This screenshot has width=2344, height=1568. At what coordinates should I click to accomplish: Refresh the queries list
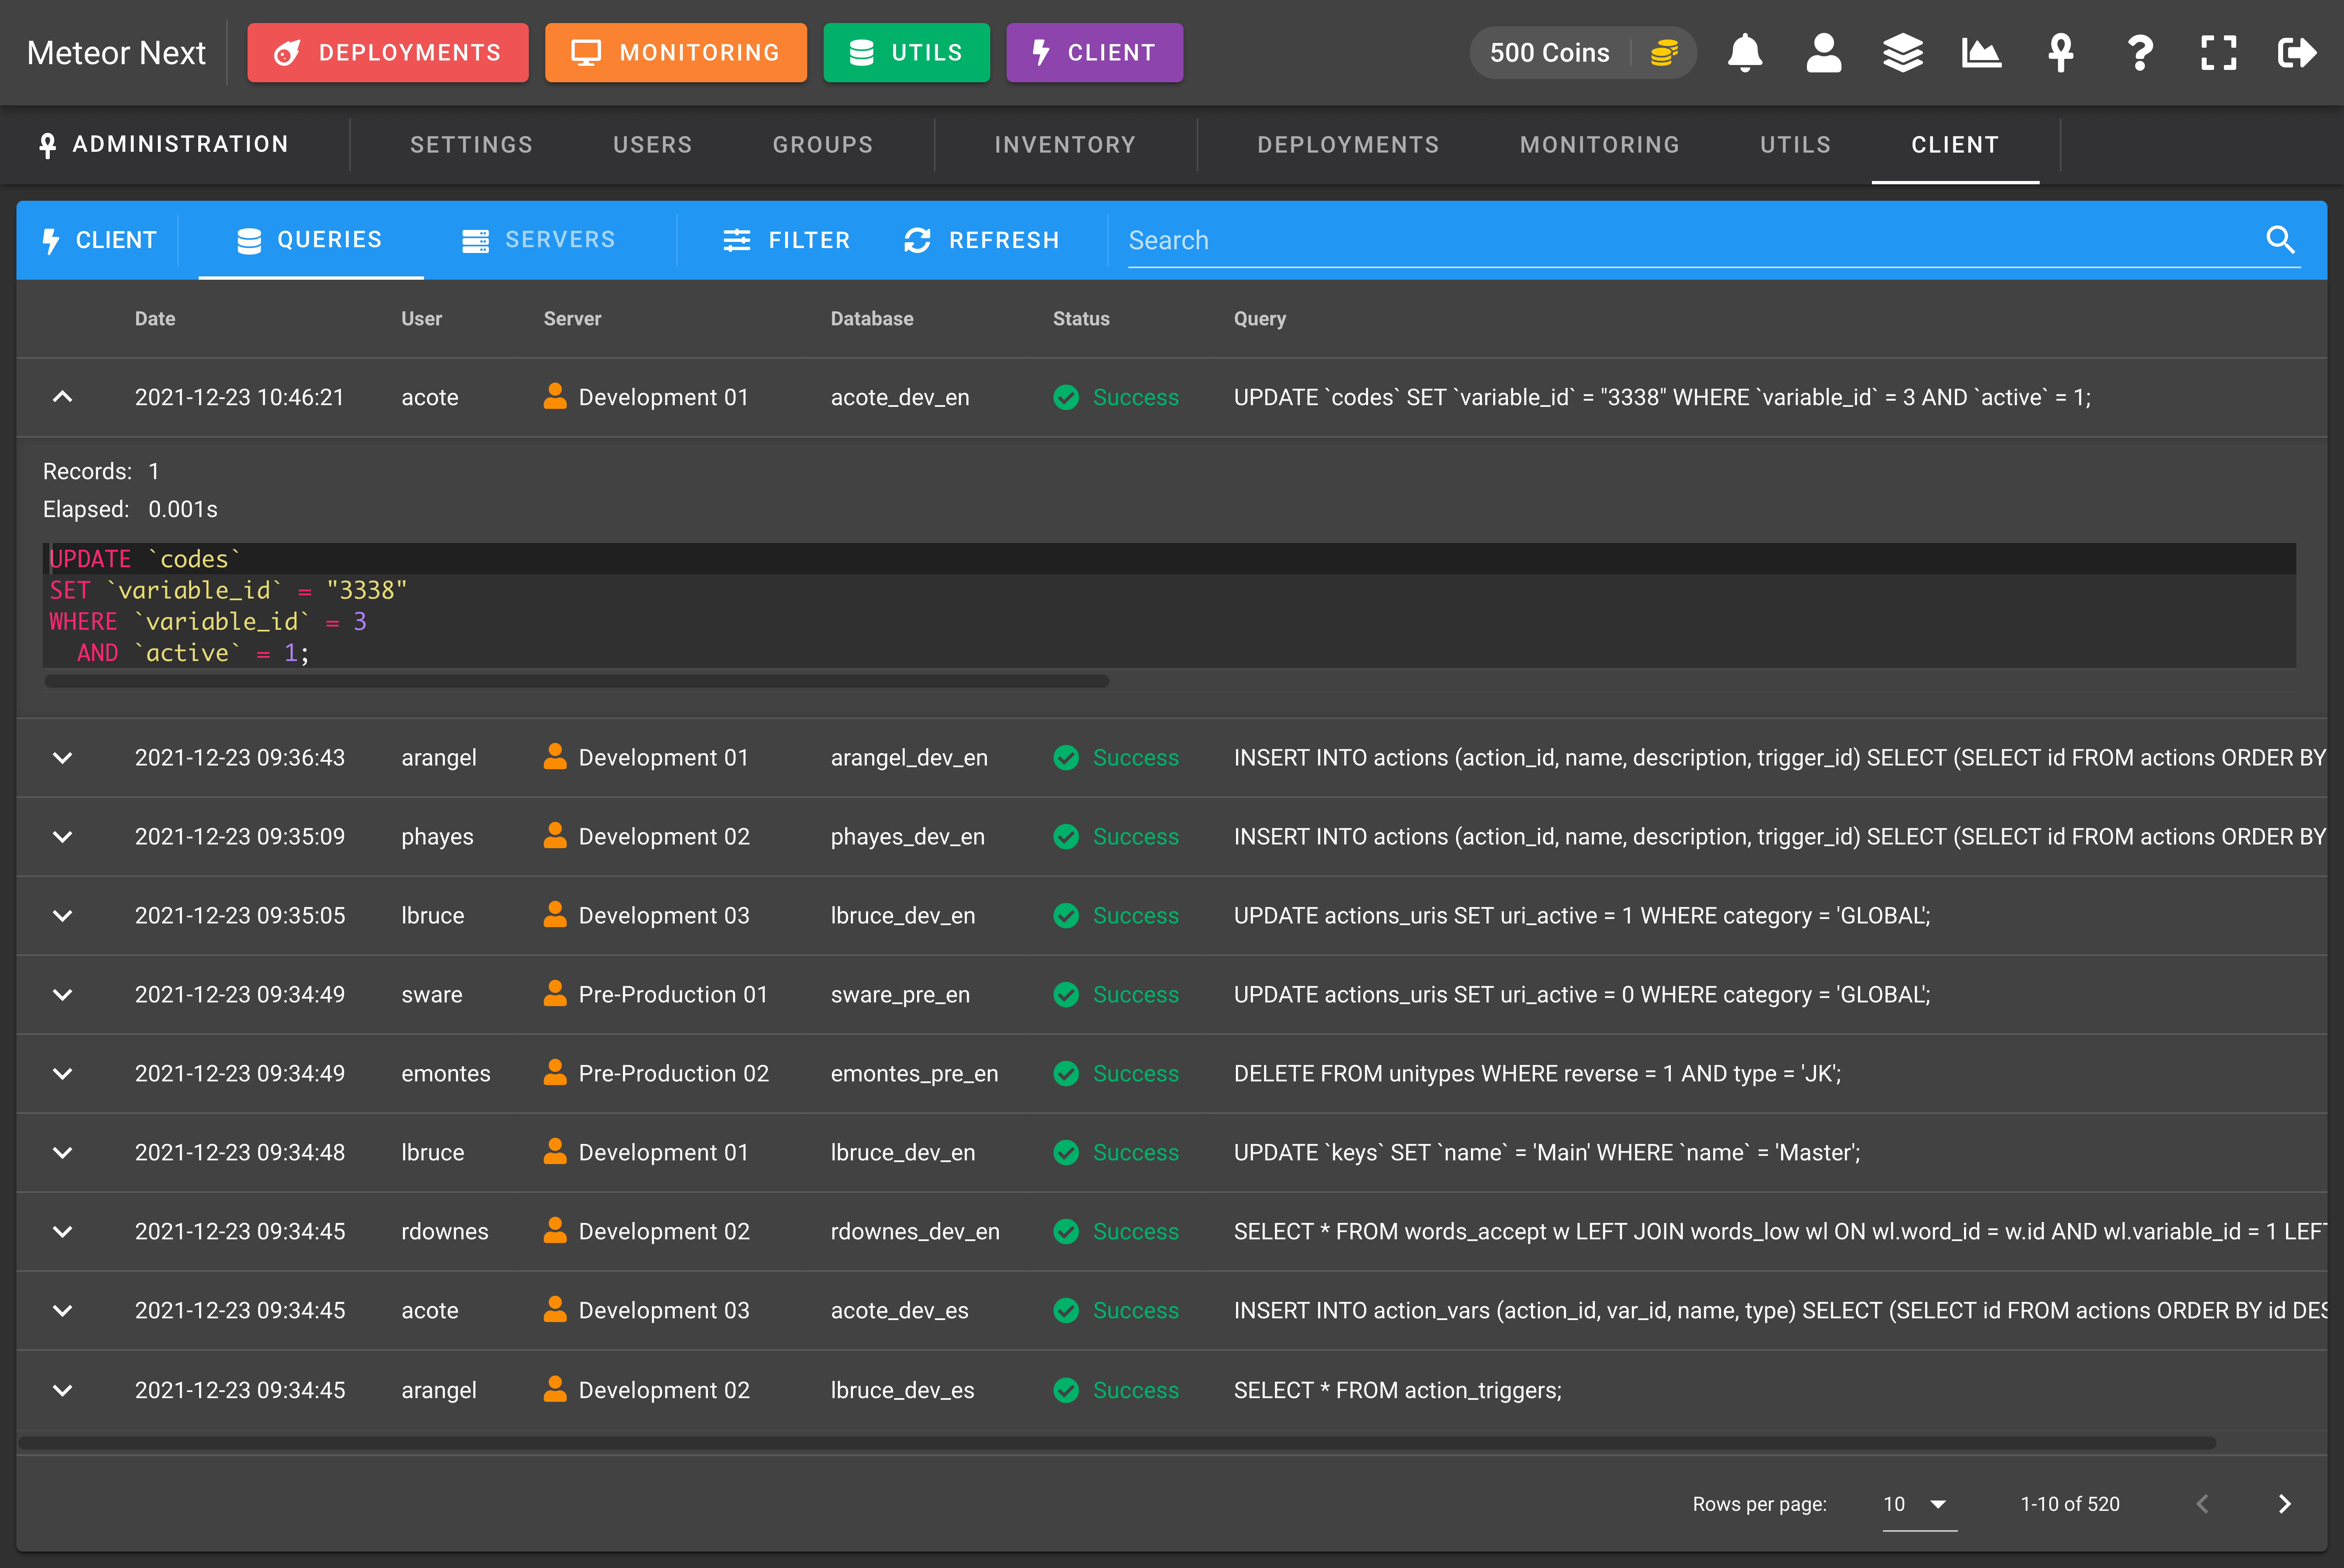982,240
